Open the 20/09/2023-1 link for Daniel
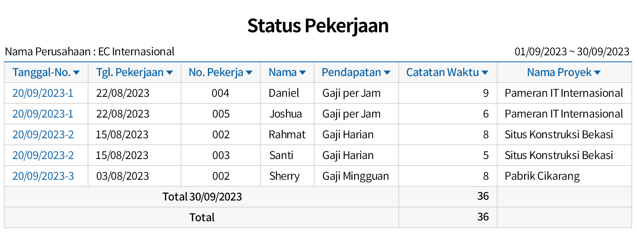This screenshot has height=232, width=636. click(43, 93)
